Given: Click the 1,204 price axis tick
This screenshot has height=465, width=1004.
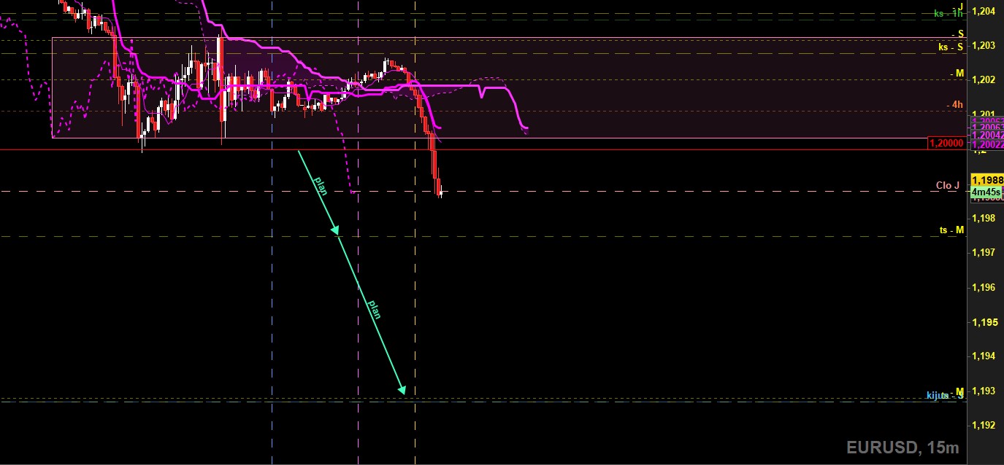Looking at the screenshot, I should pyautogui.click(x=985, y=11).
